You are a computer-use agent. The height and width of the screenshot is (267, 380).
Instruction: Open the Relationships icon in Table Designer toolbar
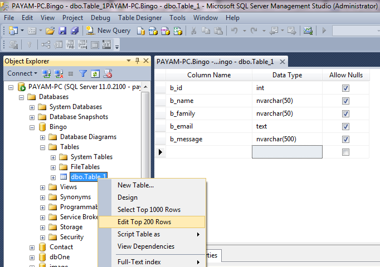(46, 44)
